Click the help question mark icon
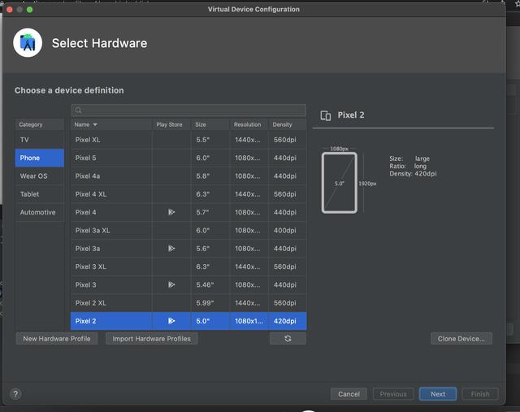520x412 pixels. (15, 393)
